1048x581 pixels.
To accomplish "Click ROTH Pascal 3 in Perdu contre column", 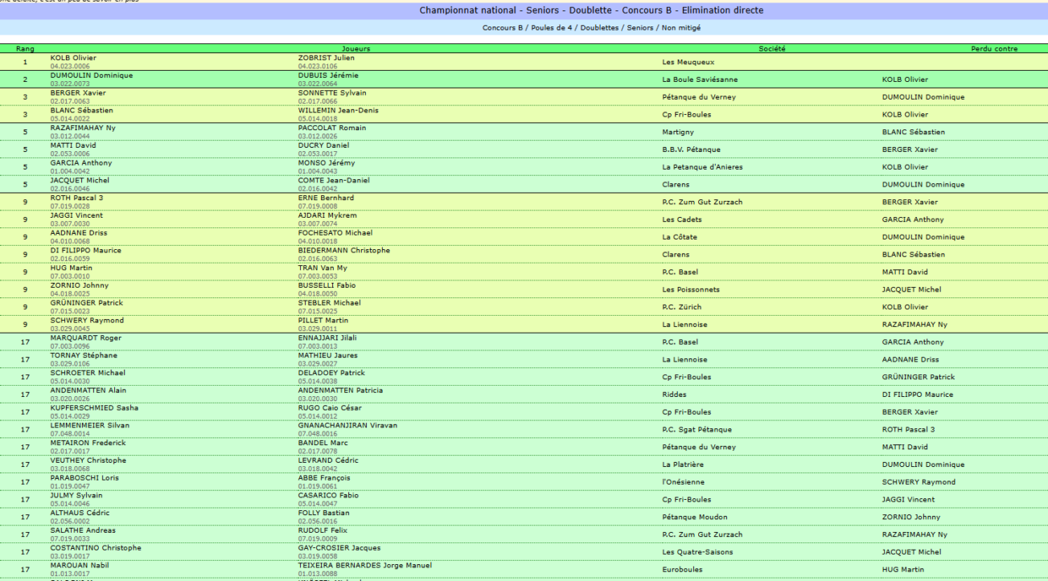I will coord(908,430).
